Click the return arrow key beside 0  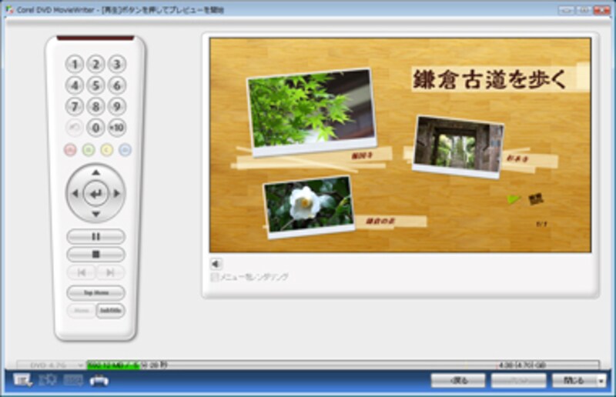74,128
